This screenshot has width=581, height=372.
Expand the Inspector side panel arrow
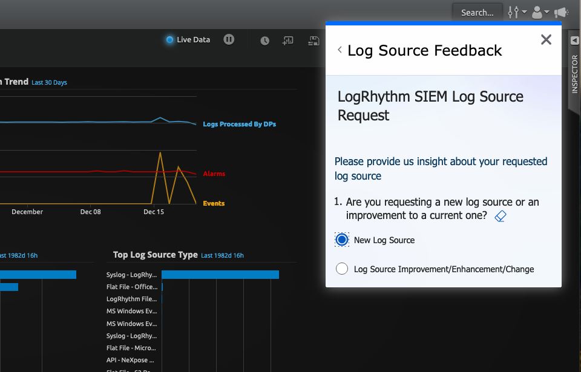tap(574, 41)
